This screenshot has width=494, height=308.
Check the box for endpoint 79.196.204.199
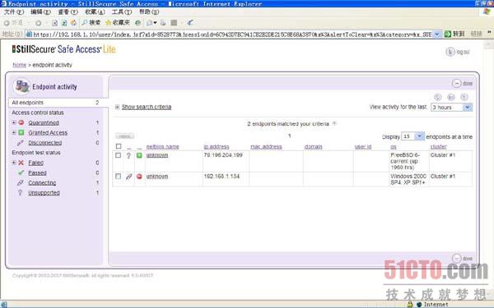(x=118, y=155)
